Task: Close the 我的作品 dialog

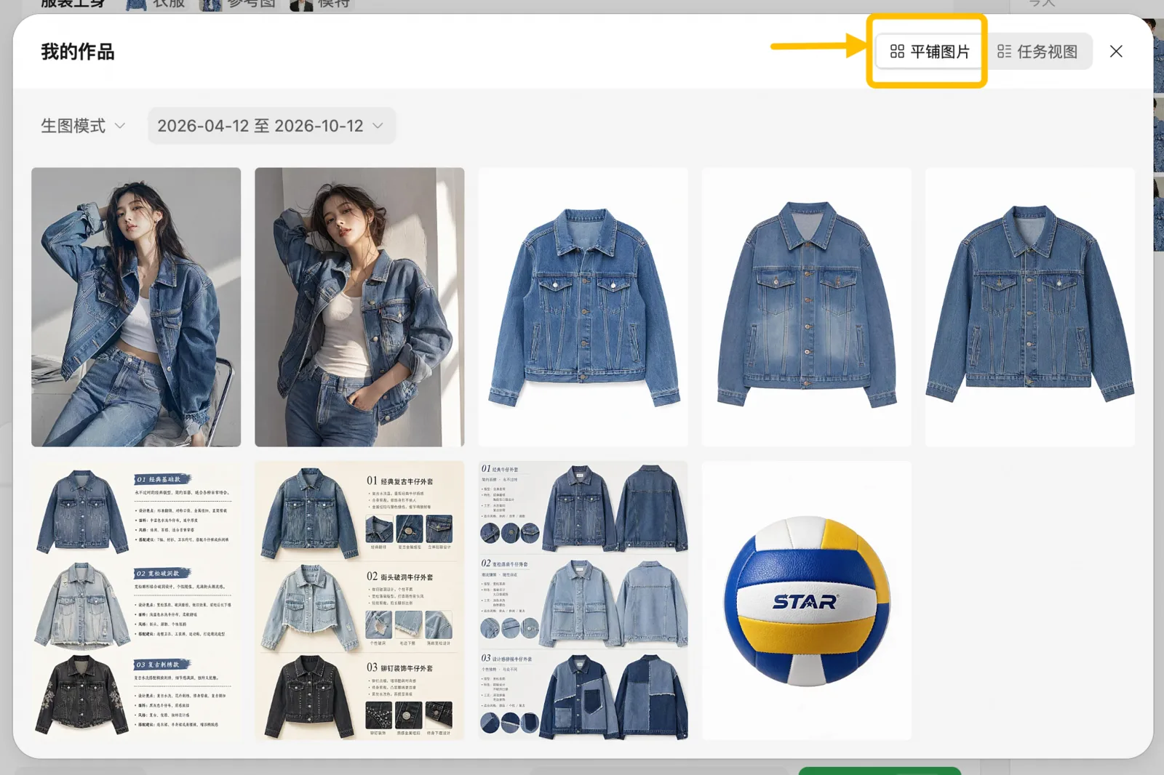Action: [1116, 52]
